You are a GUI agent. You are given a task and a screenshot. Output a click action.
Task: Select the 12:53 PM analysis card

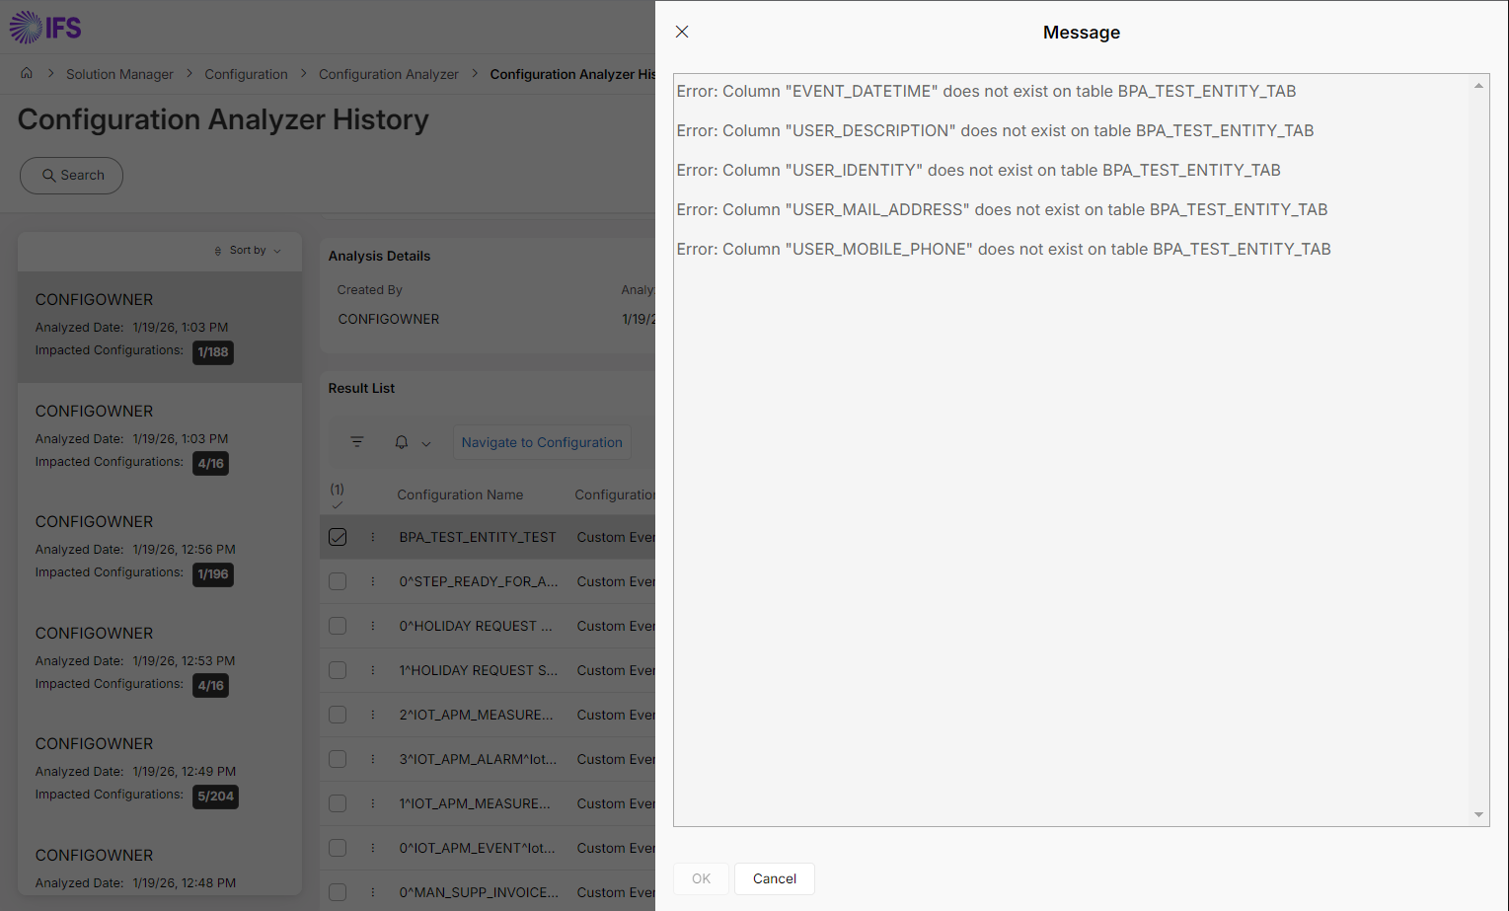[x=160, y=660]
